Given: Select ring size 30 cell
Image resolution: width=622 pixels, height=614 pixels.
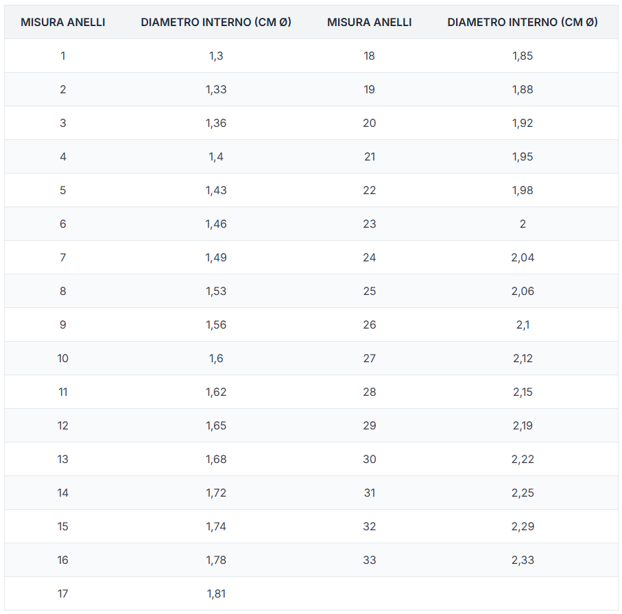Looking at the screenshot, I should point(370,459).
